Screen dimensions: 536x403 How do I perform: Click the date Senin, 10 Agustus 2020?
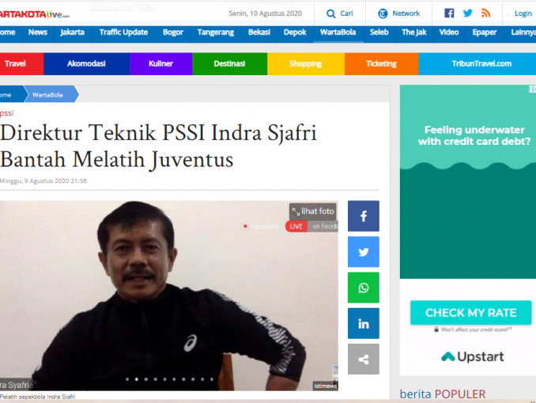coord(265,13)
